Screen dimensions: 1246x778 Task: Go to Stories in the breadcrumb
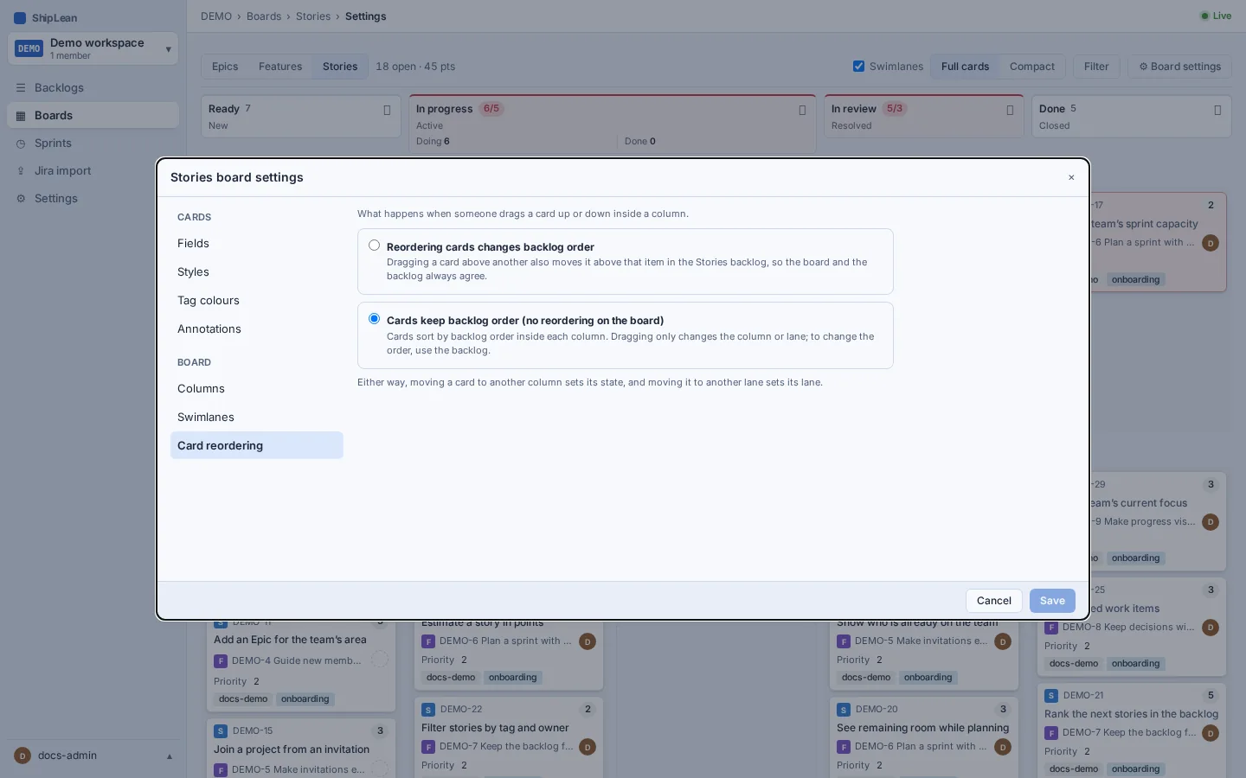(x=313, y=16)
